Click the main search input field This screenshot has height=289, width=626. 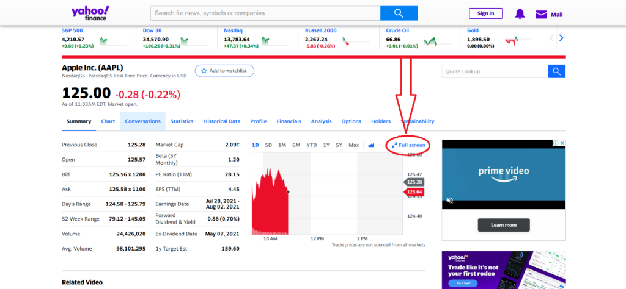(x=265, y=13)
